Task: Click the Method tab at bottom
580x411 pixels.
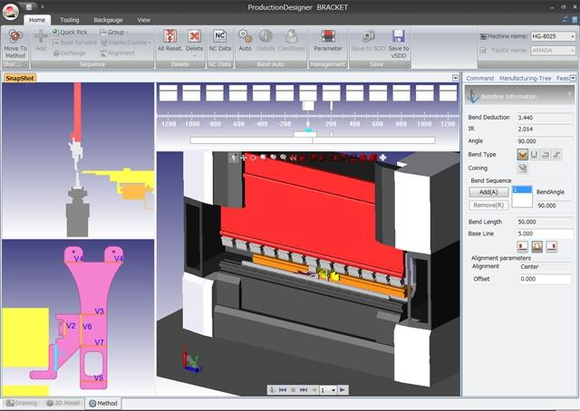Action: (x=103, y=403)
